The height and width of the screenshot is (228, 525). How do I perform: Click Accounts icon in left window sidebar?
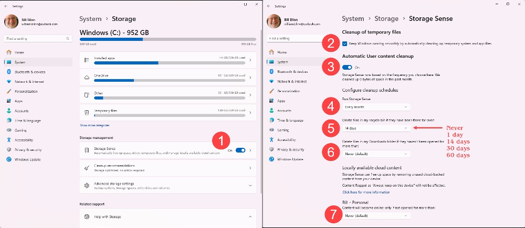9,111
